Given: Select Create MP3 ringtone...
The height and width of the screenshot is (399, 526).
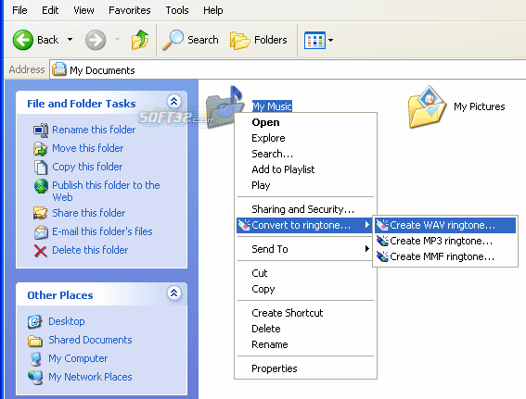Looking at the screenshot, I should click(445, 241).
